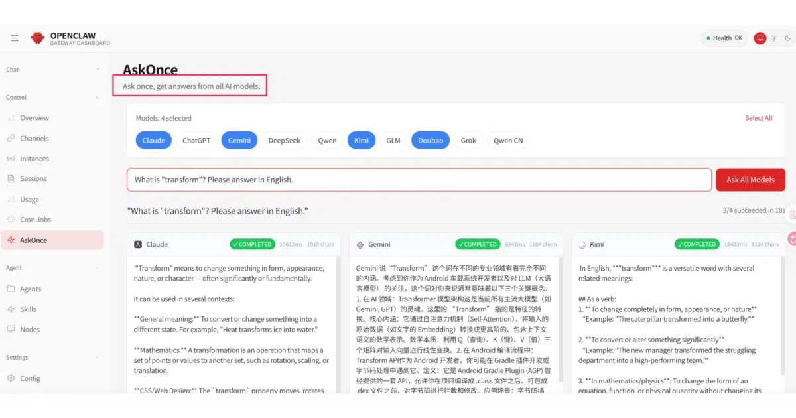Viewport: 796px width, 418px height.
Task: Open Cron Jobs page
Action: coord(52,220)
